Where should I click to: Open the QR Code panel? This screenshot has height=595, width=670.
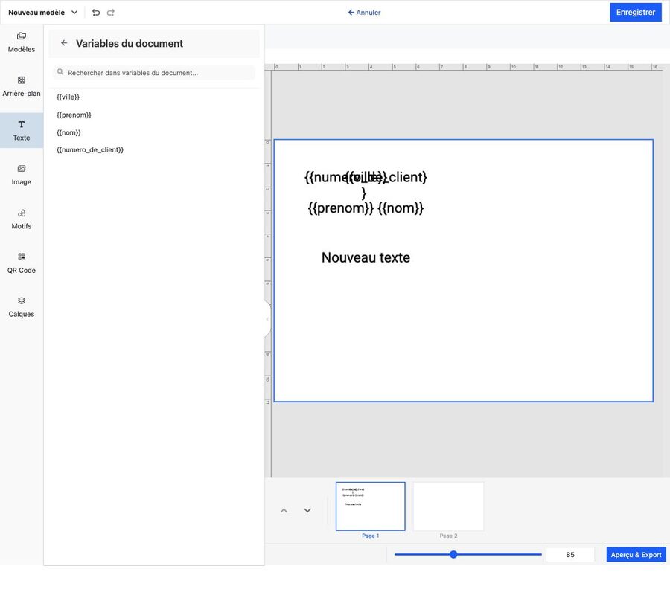[x=22, y=263]
